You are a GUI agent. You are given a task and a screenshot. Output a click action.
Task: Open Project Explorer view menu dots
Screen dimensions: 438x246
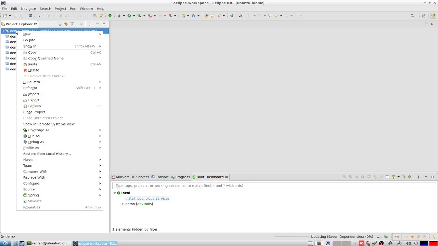point(90,24)
